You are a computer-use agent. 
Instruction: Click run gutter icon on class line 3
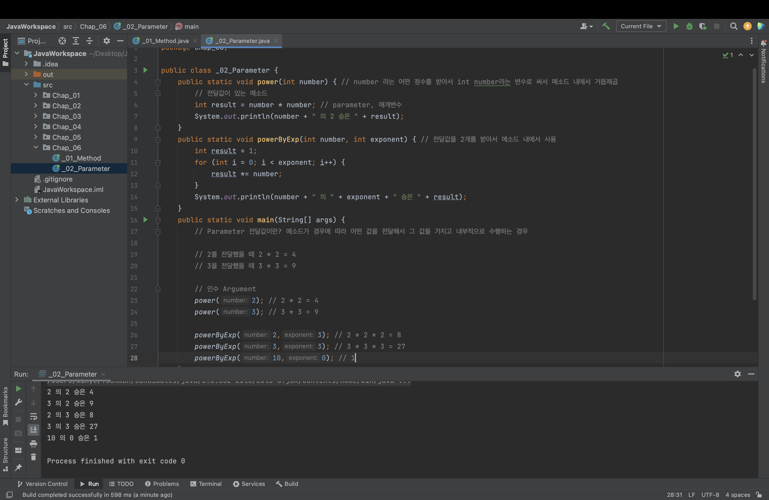pos(145,70)
